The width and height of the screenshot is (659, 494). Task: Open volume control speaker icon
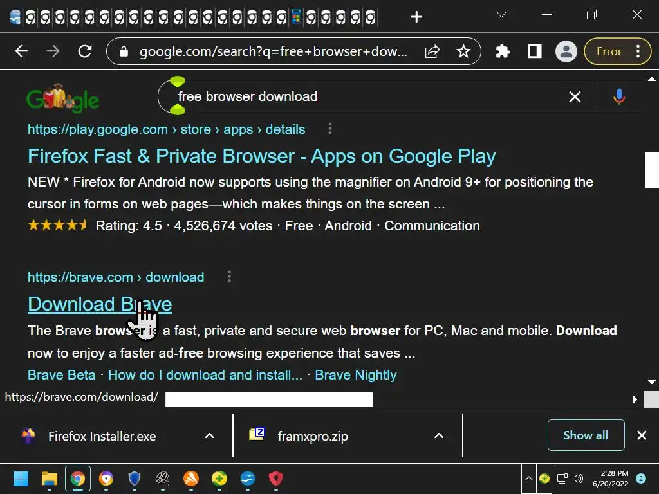(x=578, y=479)
